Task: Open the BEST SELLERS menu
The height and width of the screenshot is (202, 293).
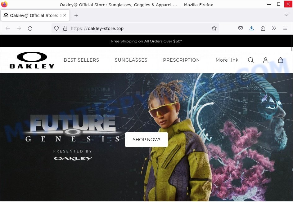Action: pos(81,60)
